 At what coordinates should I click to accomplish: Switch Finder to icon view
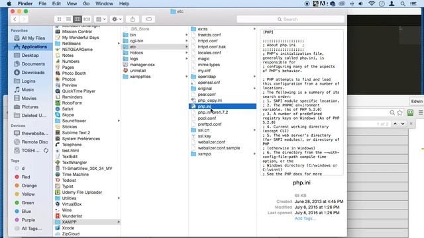(x=59, y=19)
